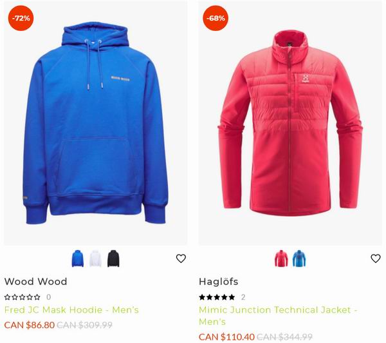Add Haglöfs jacket to wishlist heart
The image size is (386, 343).
coord(376,259)
